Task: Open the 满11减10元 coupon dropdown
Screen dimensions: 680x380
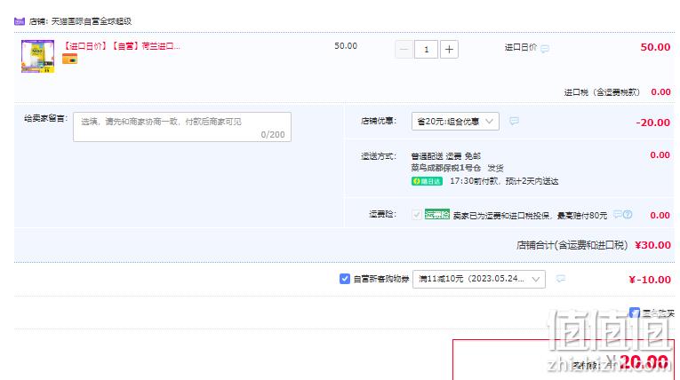Action: point(479,279)
